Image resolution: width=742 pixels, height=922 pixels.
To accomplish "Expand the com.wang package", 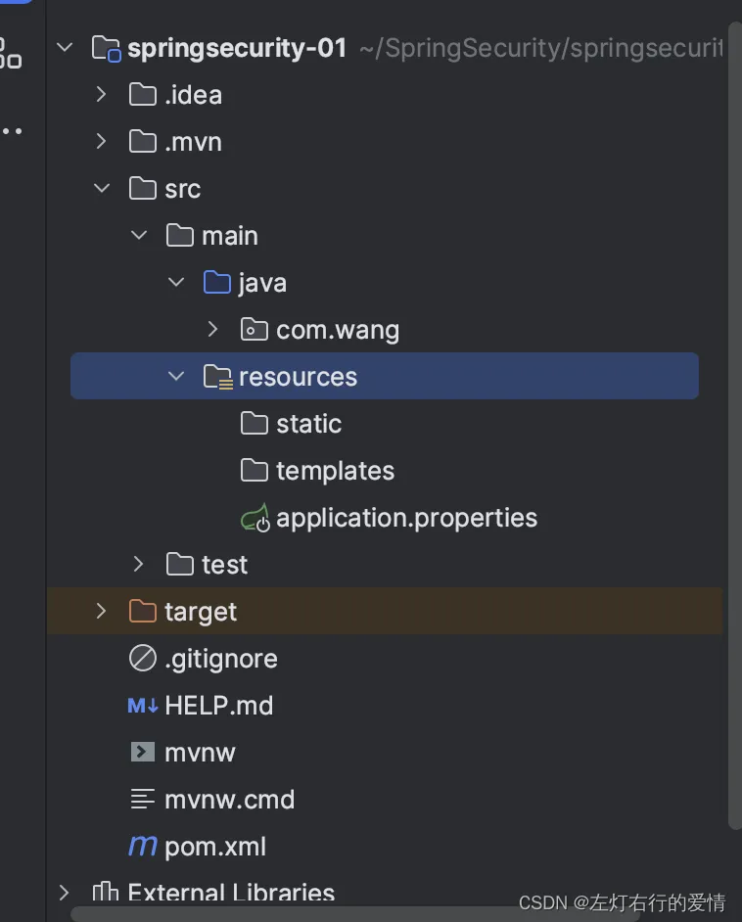I will pyautogui.click(x=212, y=329).
